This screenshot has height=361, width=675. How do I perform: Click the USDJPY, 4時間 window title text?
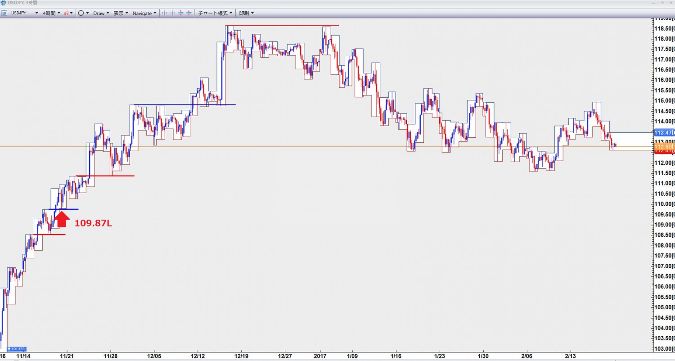pyautogui.click(x=22, y=3)
